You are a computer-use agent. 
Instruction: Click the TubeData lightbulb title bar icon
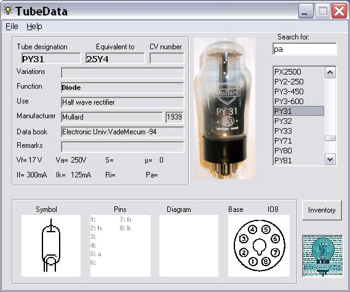pos(8,10)
